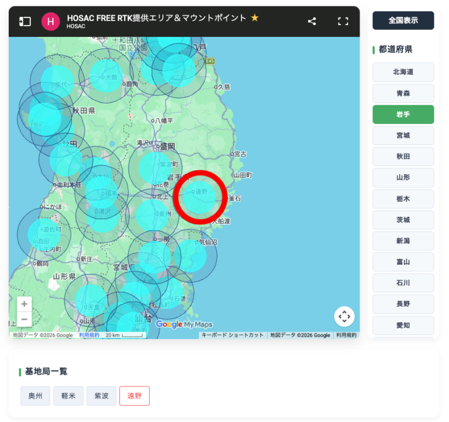The image size is (449, 422).
Task: Click the 酒田 coverage circle on map
Action: [44, 235]
